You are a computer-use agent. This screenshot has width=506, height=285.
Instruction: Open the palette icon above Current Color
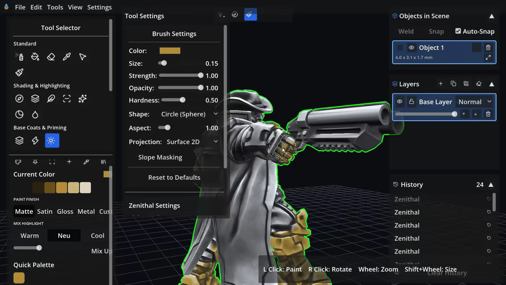[x=18, y=162]
